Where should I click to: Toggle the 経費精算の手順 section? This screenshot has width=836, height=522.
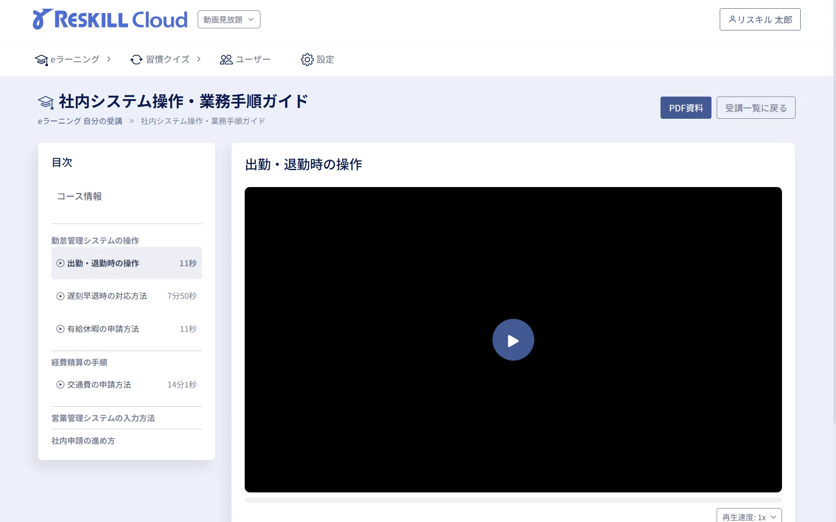pos(79,362)
